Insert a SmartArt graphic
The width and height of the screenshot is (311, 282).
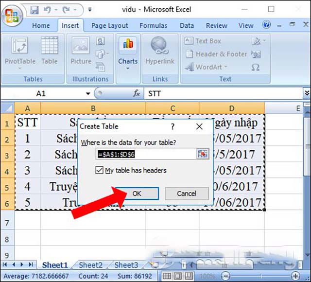101,67
